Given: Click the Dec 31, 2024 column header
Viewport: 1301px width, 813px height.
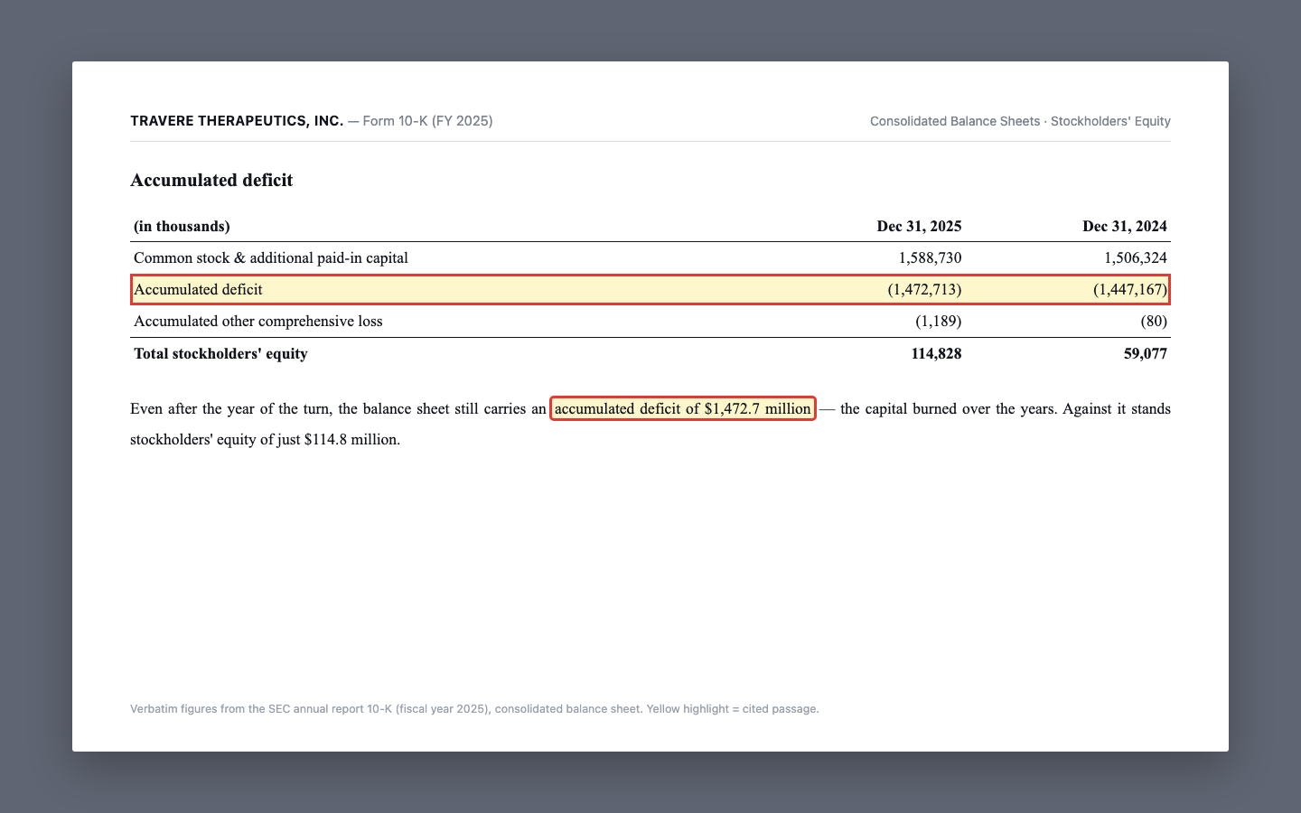Looking at the screenshot, I should [1125, 227].
